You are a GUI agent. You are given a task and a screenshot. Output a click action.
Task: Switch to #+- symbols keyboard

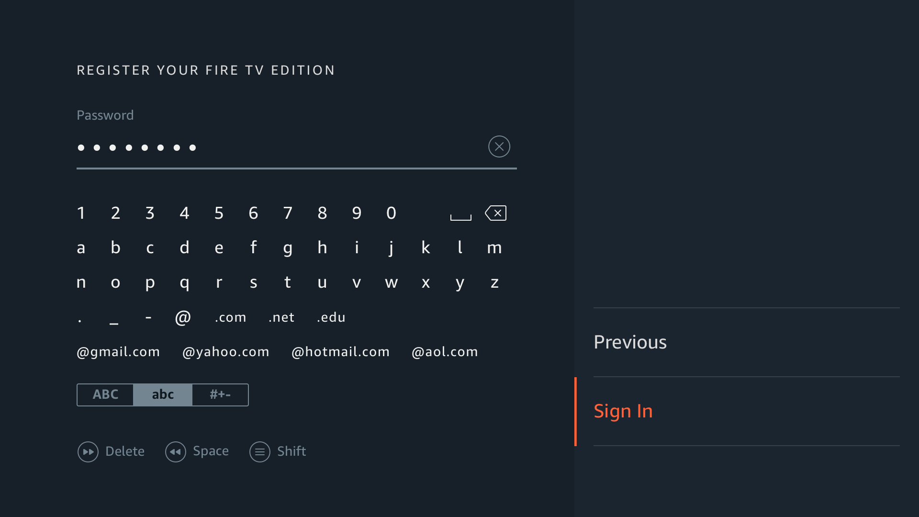click(220, 394)
